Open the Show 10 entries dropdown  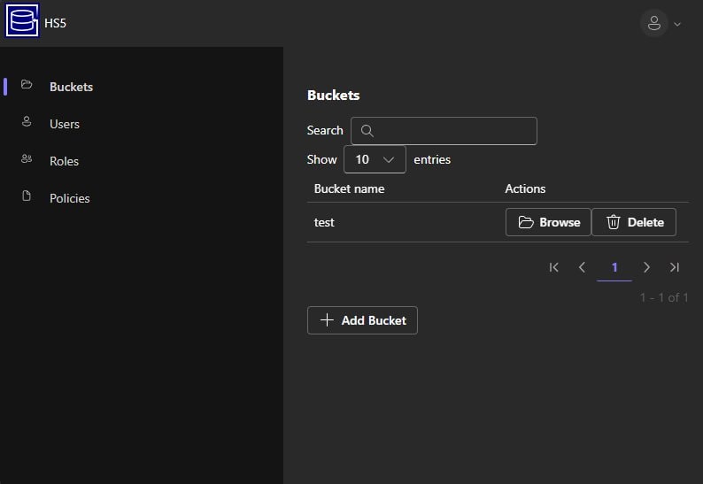click(375, 159)
